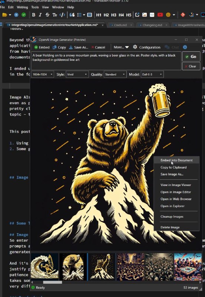Select the surfing bear wave thumbnail

click(x=44, y=267)
